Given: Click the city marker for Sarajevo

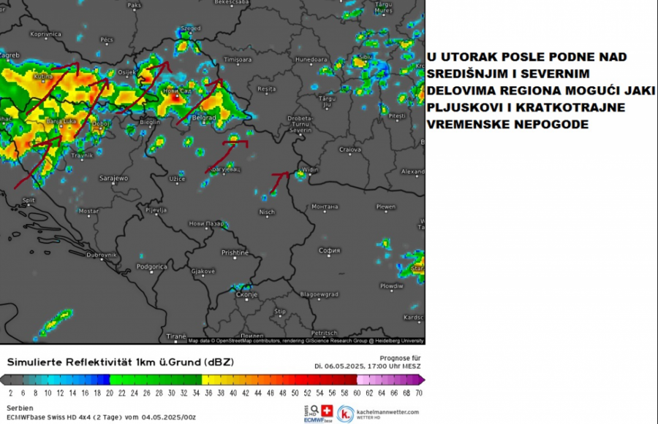Looking at the screenshot, I should [x=114, y=184].
